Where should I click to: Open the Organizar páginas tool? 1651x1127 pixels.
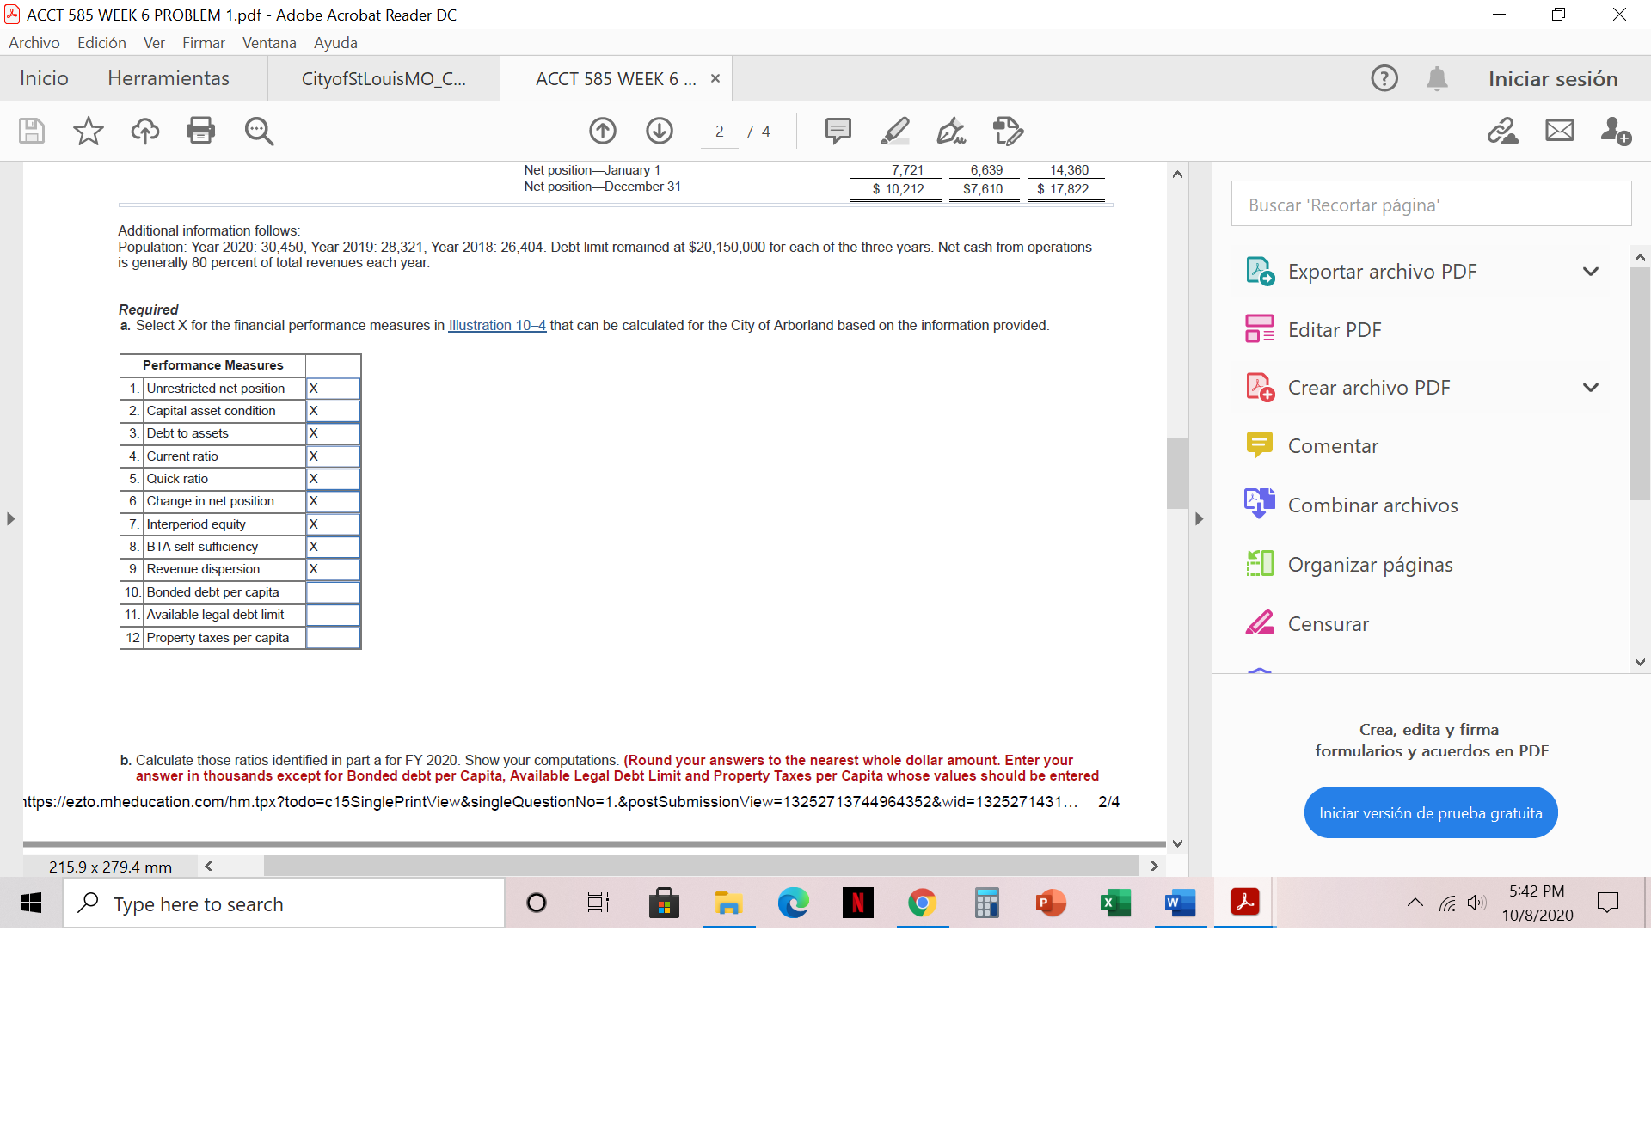1369,564
